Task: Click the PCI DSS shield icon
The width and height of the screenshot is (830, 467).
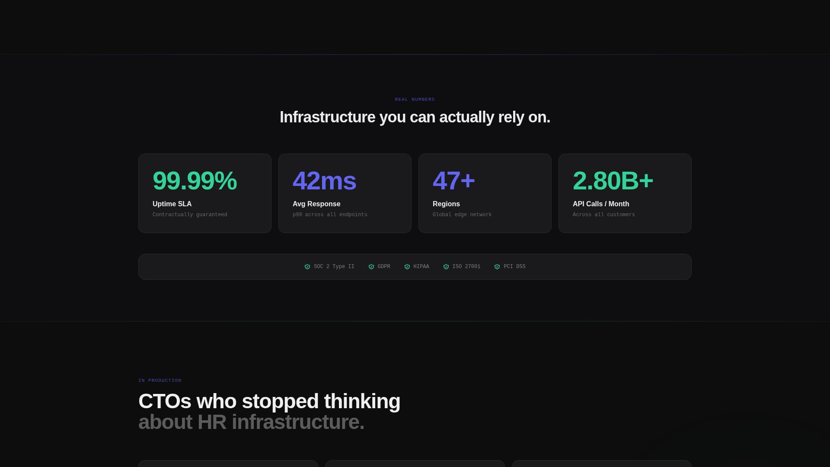Action: (x=497, y=267)
